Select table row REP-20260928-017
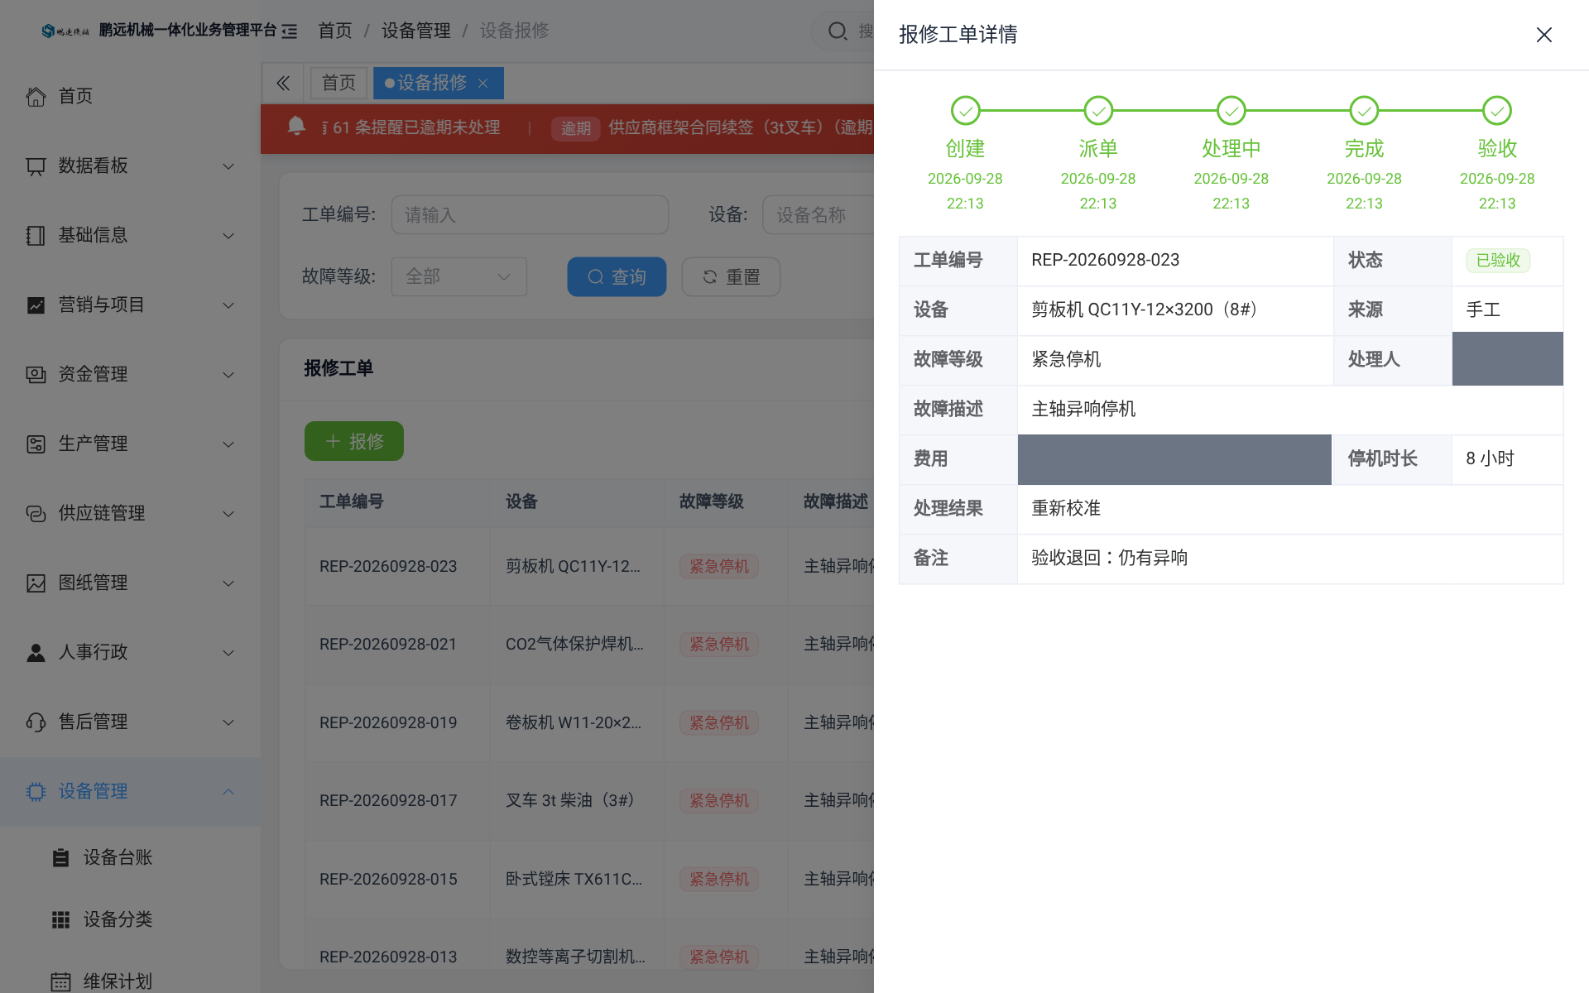 pyautogui.click(x=589, y=800)
